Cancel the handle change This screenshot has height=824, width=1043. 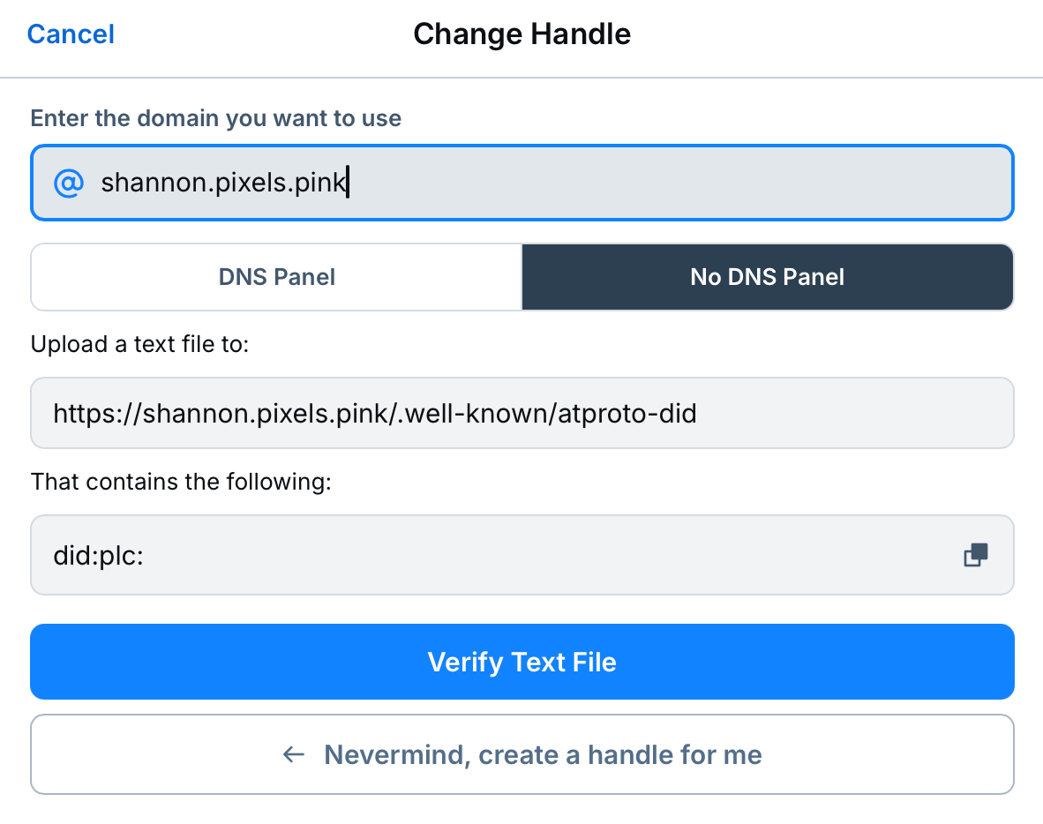[x=70, y=34]
